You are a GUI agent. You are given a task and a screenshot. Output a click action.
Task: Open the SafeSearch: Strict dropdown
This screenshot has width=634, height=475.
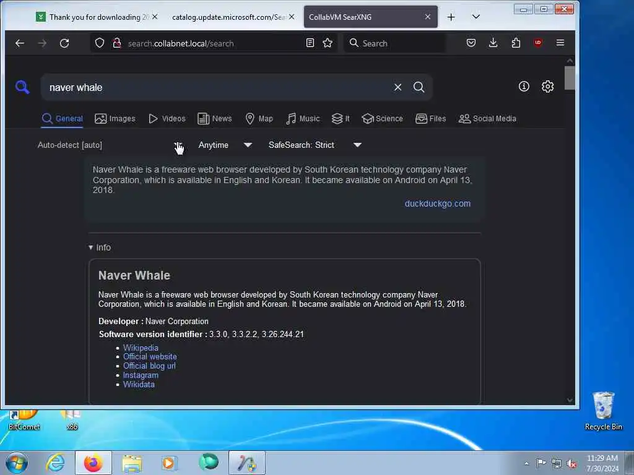315,145
